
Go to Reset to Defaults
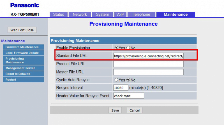click(24, 74)
